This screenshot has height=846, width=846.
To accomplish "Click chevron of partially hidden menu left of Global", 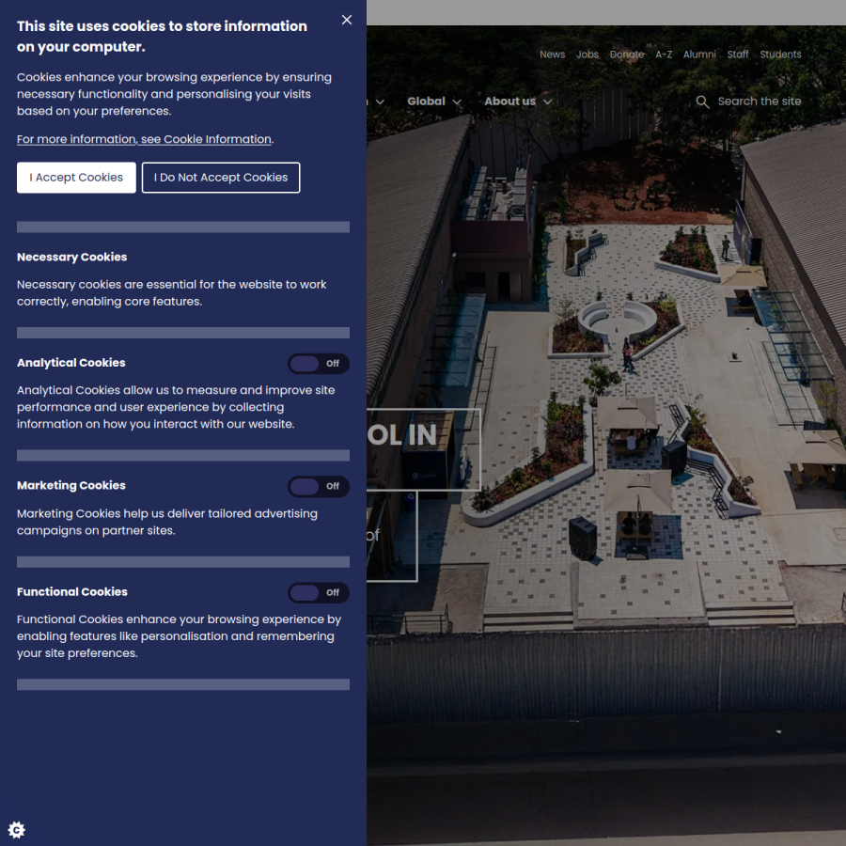I will pos(380,102).
